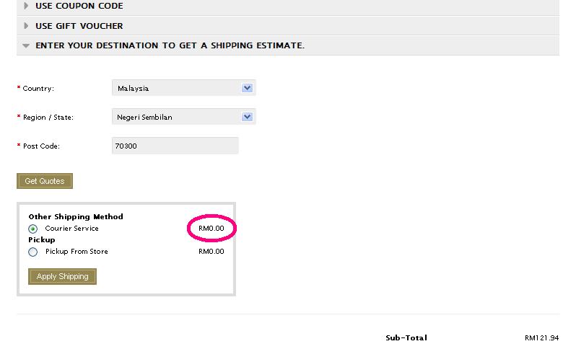
Task: Click the Pickup From Store RM0.00 price
Action: tap(211, 252)
